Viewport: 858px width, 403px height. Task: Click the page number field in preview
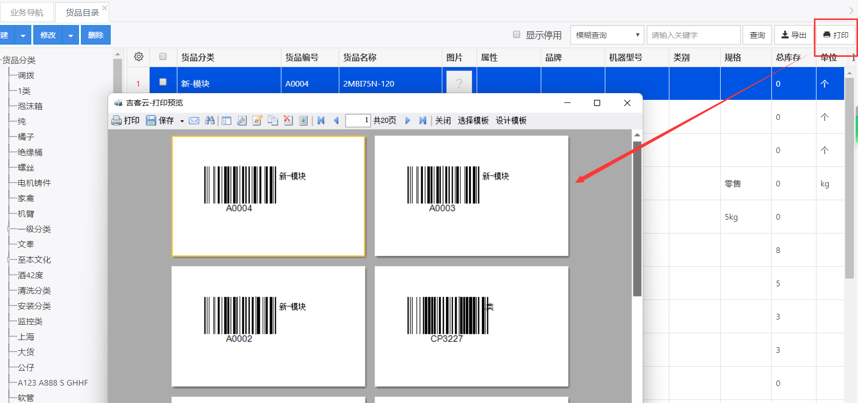point(358,120)
